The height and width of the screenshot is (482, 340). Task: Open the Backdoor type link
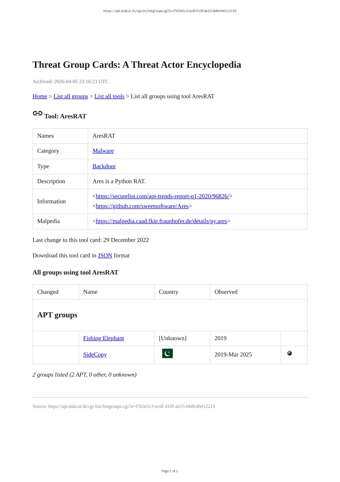click(x=104, y=166)
